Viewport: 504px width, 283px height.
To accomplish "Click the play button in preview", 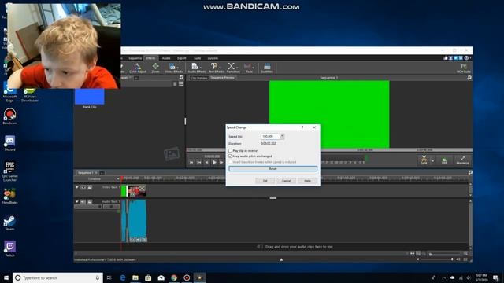I will pyautogui.click(x=214, y=163).
